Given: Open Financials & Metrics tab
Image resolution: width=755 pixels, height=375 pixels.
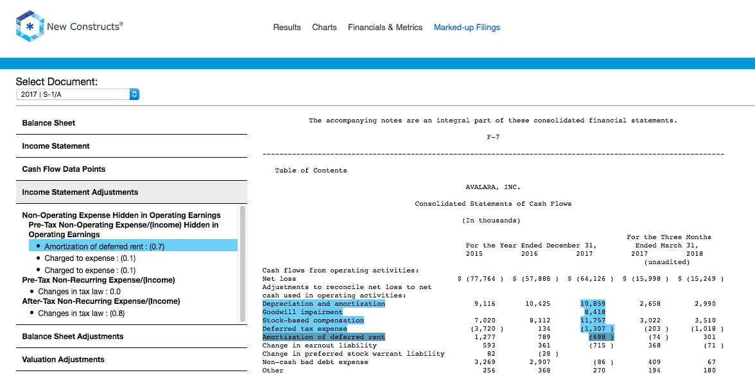Looking at the screenshot, I should pos(385,28).
